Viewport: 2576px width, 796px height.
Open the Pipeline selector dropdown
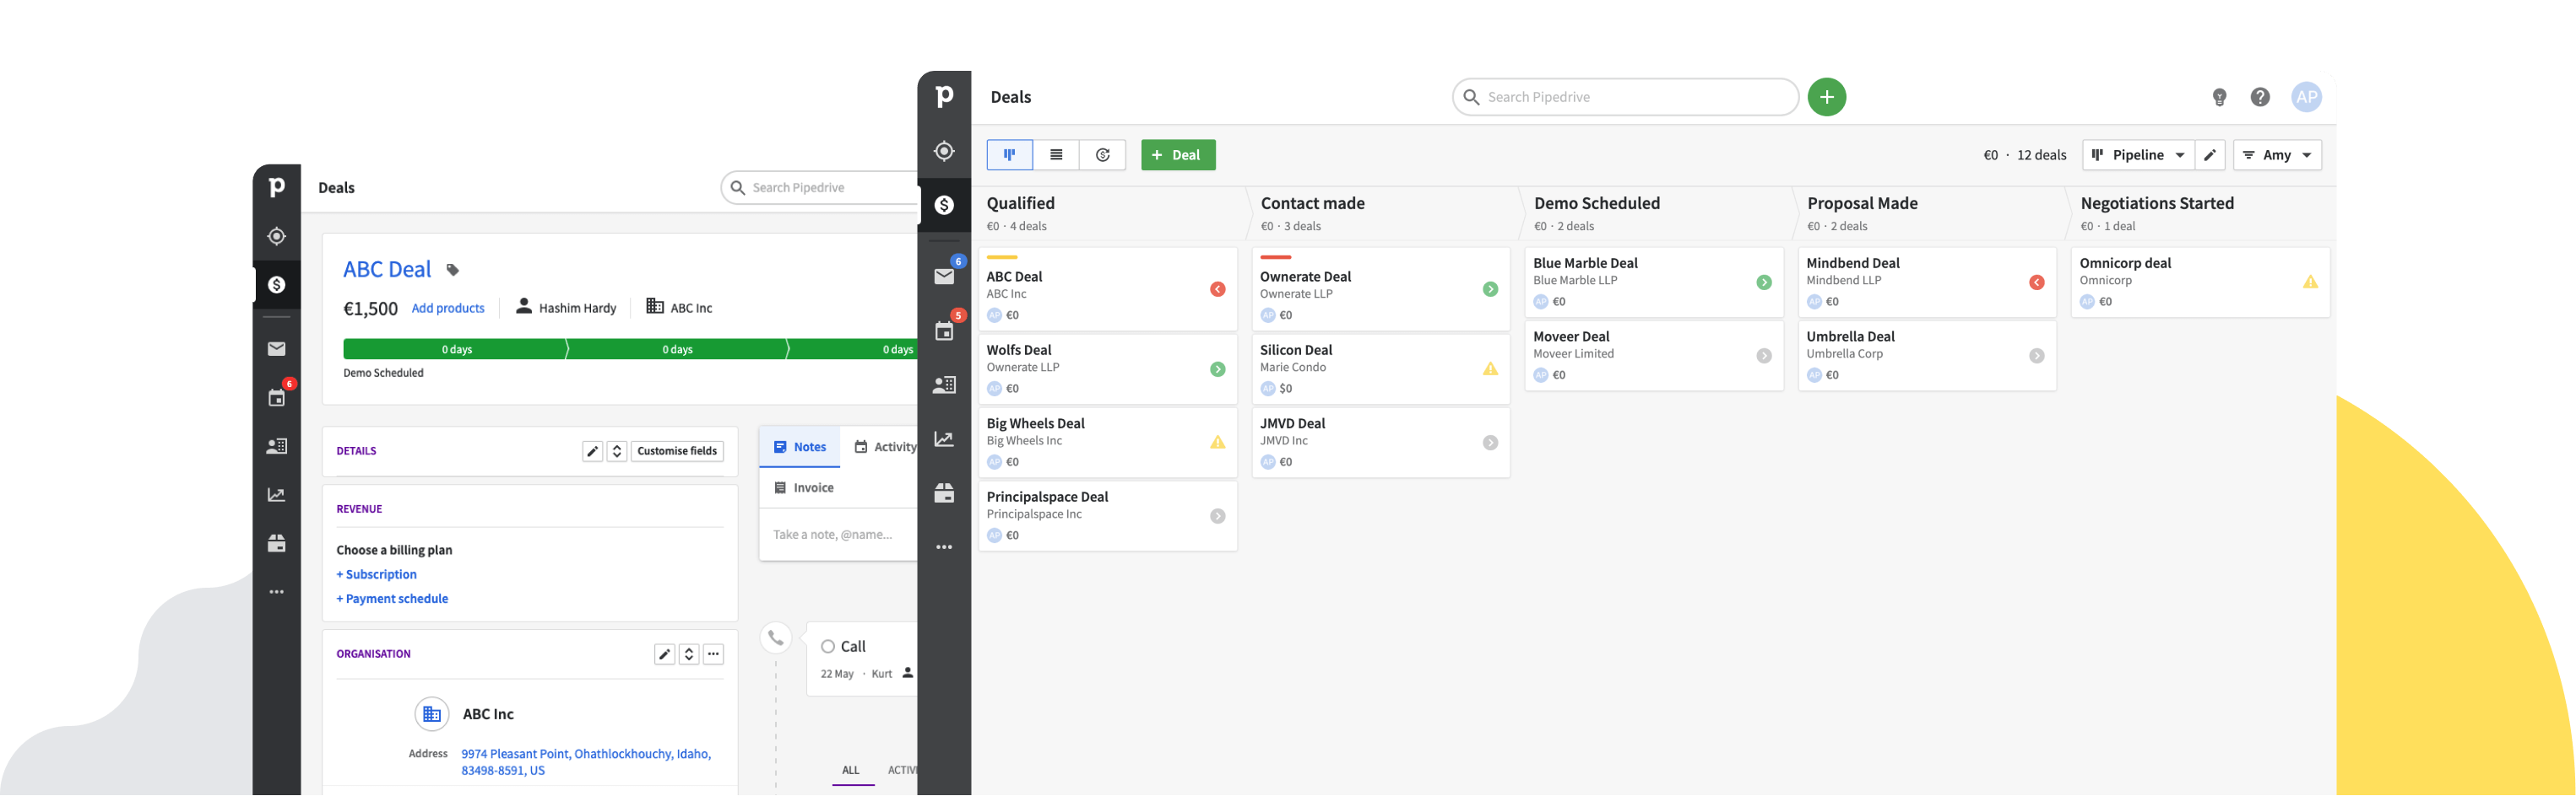pos(2138,155)
